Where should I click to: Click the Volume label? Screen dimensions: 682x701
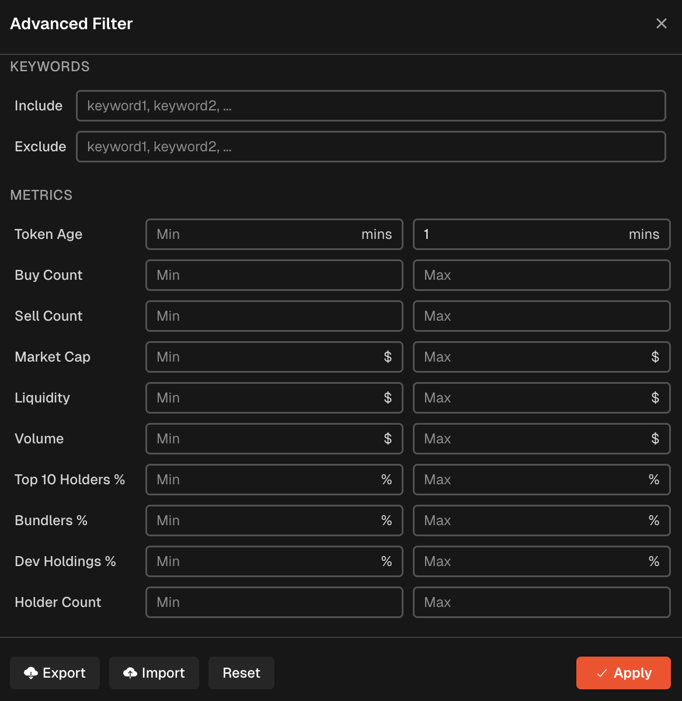point(39,439)
